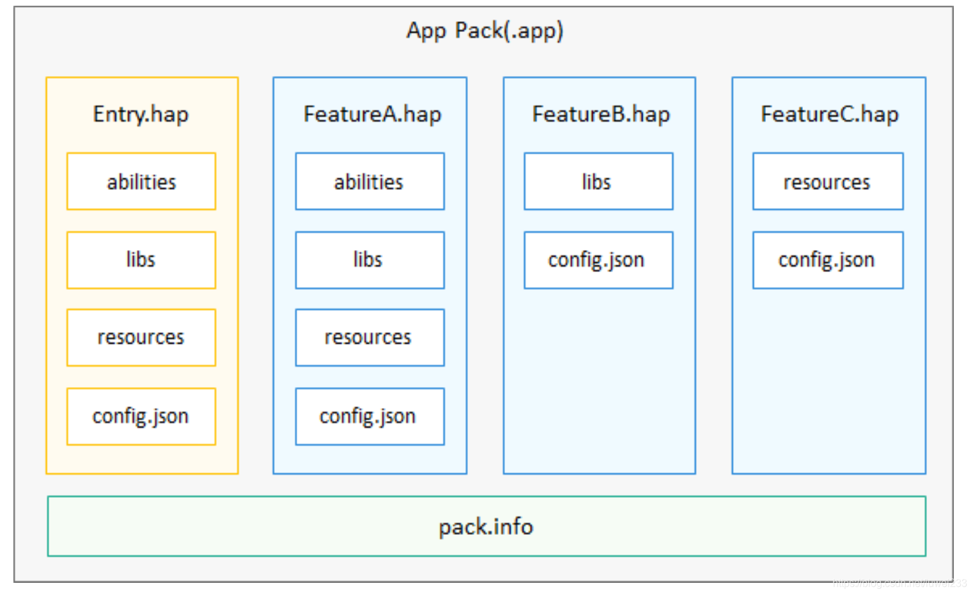Click the libs box in FeatureB.hap

598,181
